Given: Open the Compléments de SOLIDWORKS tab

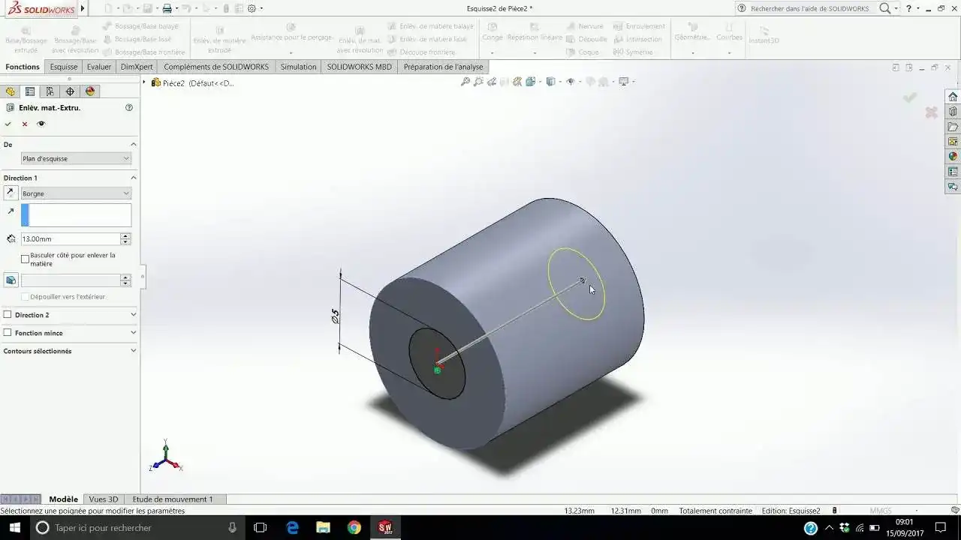Looking at the screenshot, I should (217, 67).
